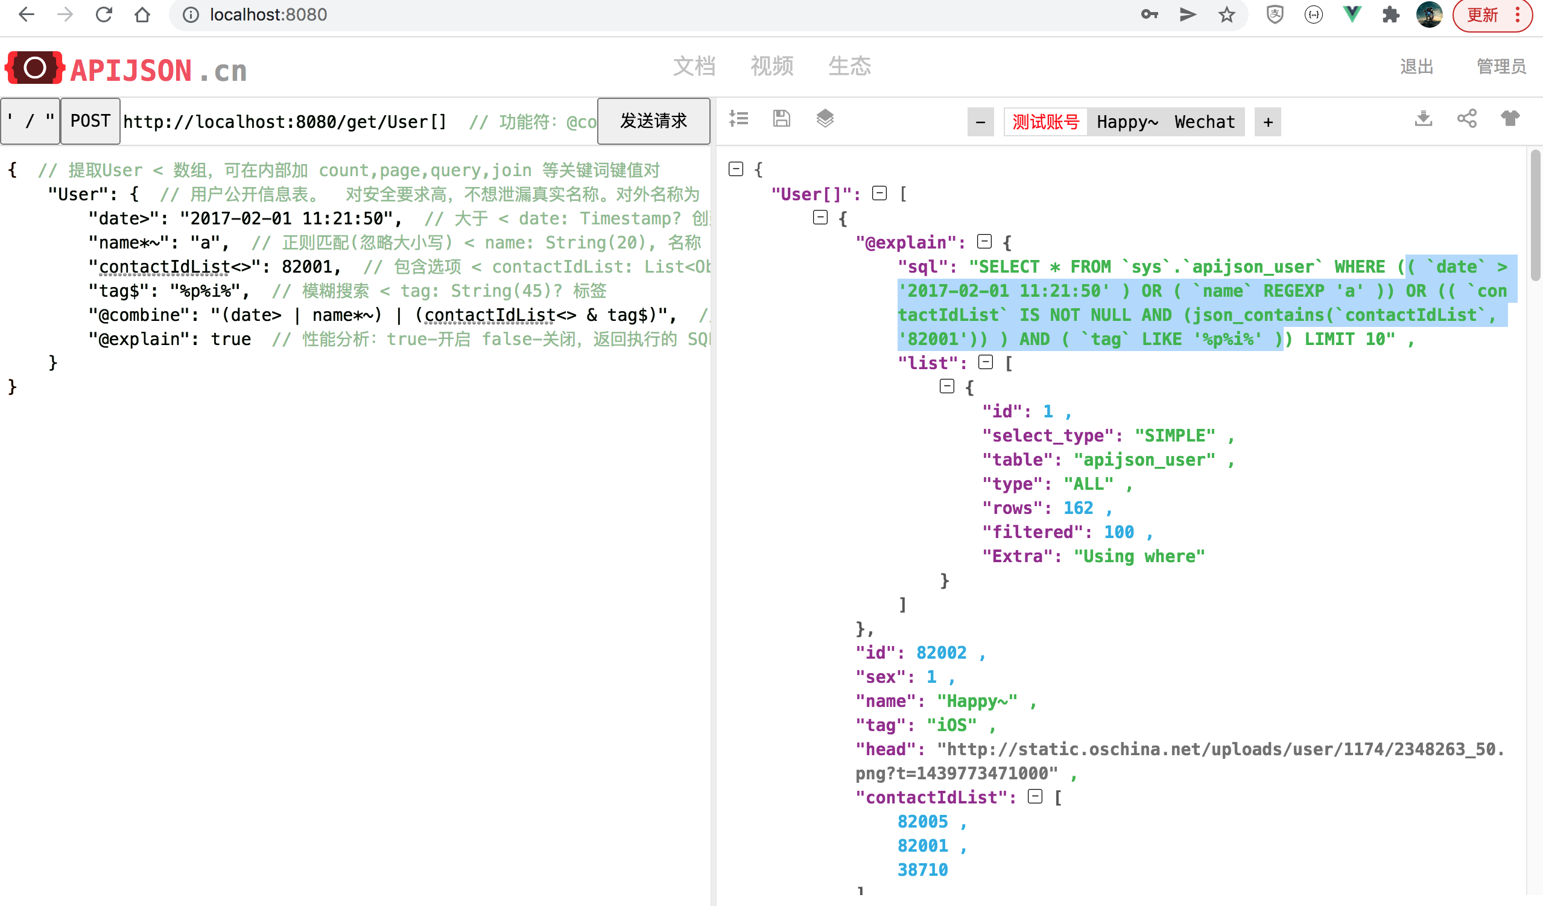The height and width of the screenshot is (906, 1543).
Task: Collapse the root JSON object
Action: [736, 169]
